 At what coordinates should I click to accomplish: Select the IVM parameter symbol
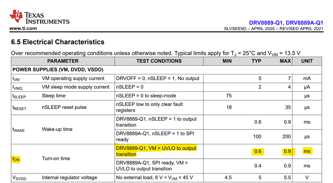coord(16,79)
